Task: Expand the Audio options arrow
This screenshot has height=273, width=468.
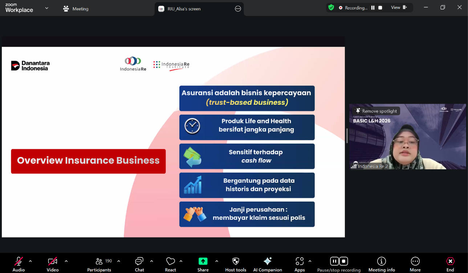Action: [30, 261]
